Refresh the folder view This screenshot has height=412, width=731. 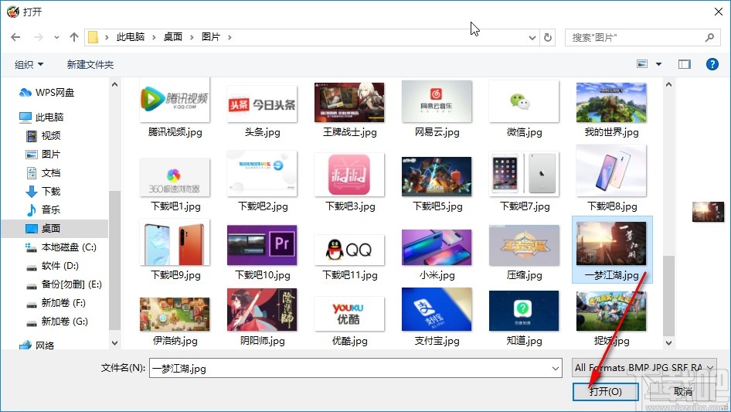point(548,37)
